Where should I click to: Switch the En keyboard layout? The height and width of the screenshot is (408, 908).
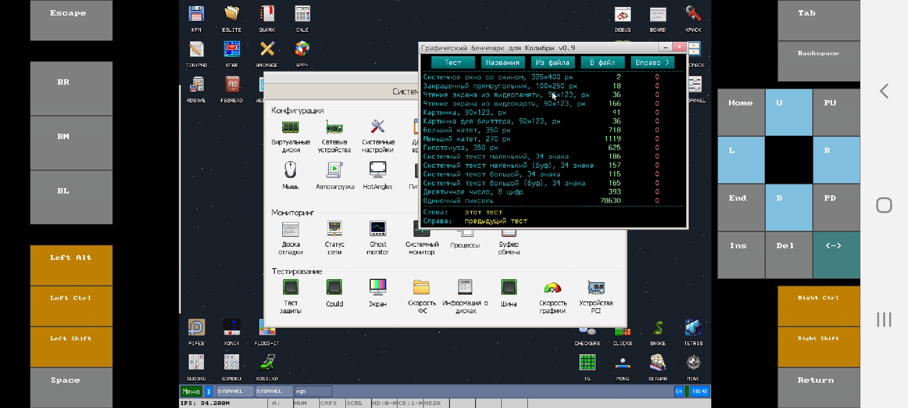678,391
